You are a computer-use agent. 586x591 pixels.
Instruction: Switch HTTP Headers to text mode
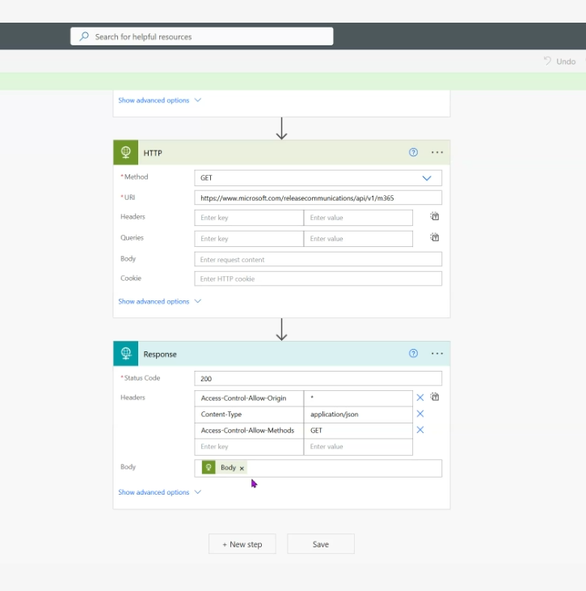pos(435,216)
